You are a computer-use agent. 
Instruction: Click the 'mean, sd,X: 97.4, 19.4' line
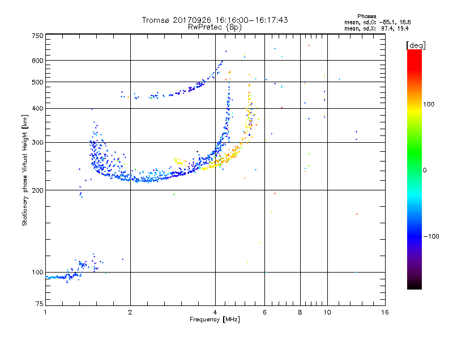click(x=377, y=29)
